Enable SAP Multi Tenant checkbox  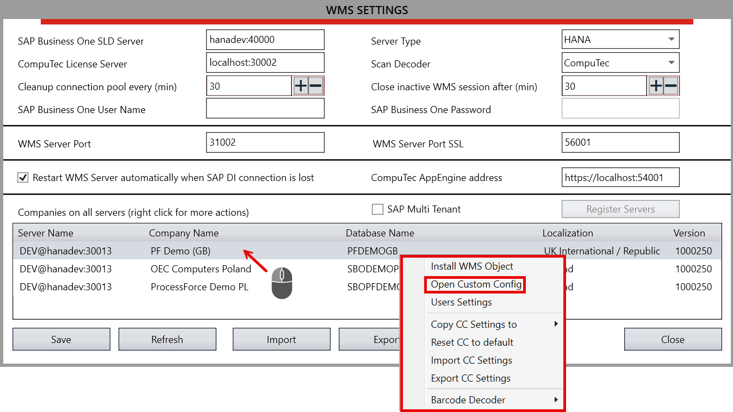click(x=377, y=209)
